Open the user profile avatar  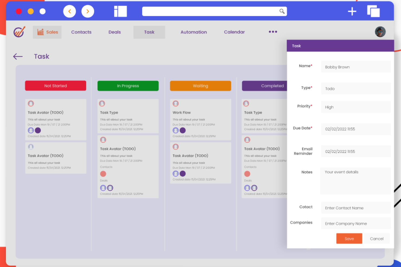coord(380,32)
